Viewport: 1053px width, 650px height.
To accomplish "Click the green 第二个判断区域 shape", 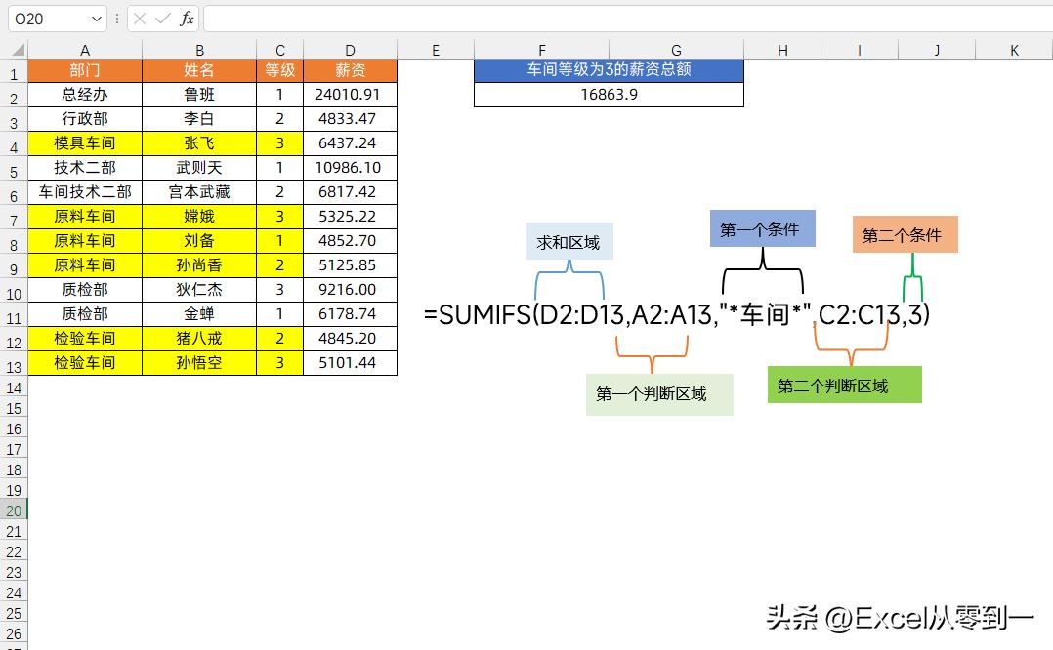I will [844, 385].
